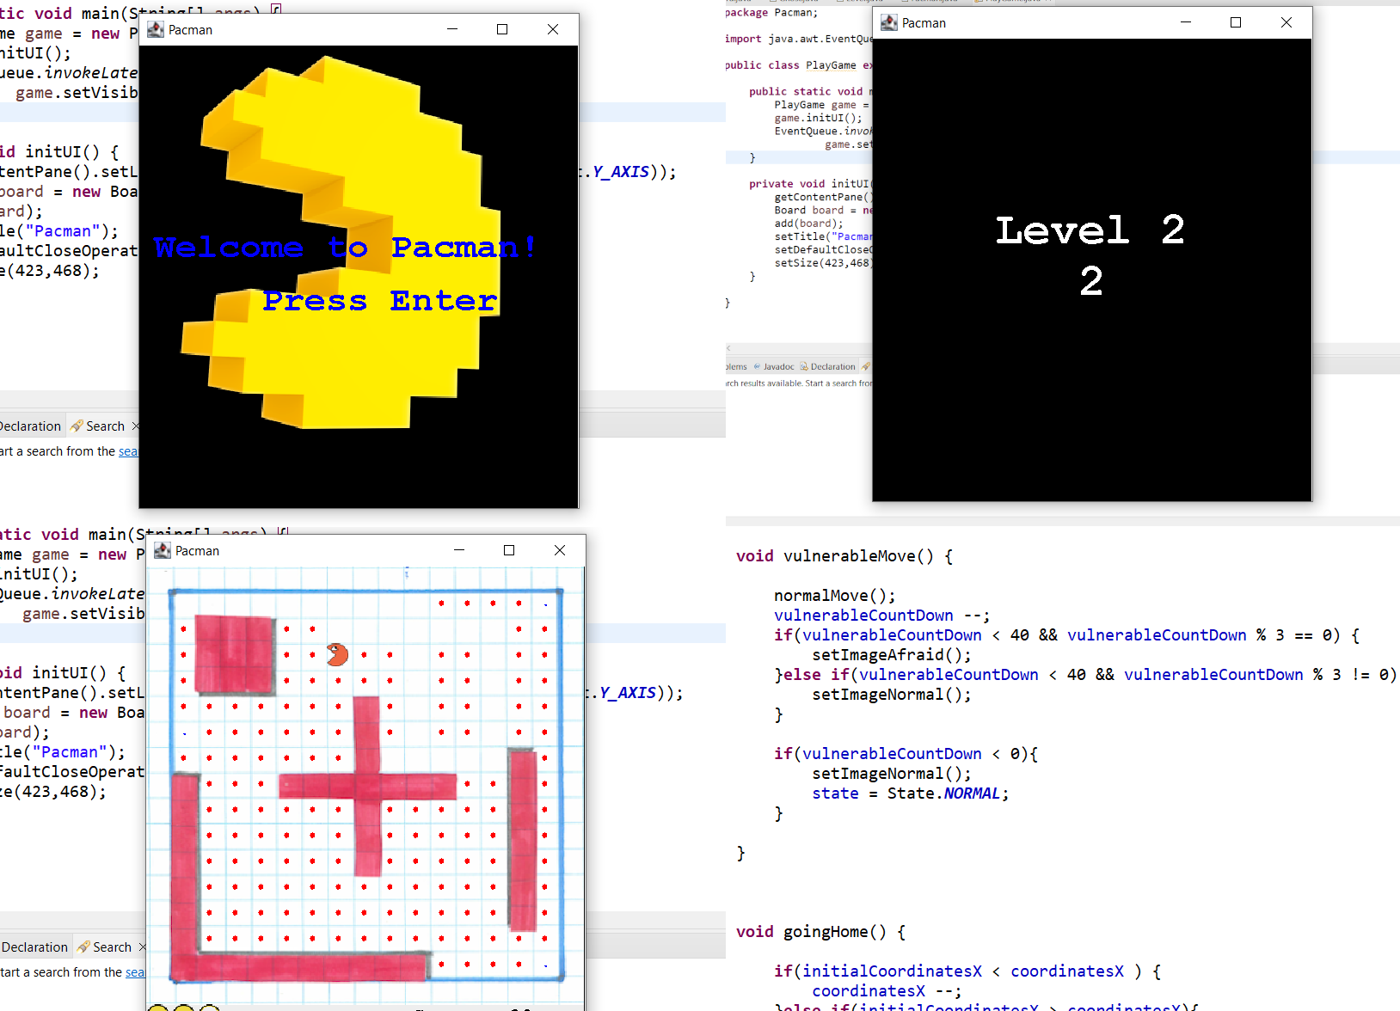Click the flashlight icon on the Search tab beside the Welcome window
The height and width of the screenshot is (1011, 1400).
[77, 426]
